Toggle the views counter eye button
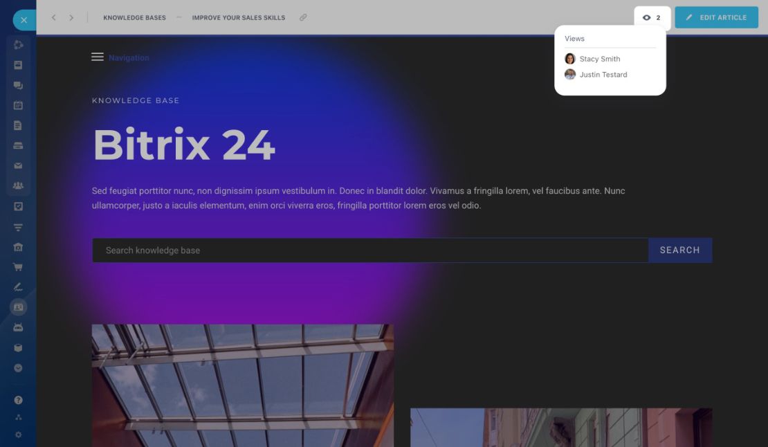The image size is (768, 447). coord(652,17)
